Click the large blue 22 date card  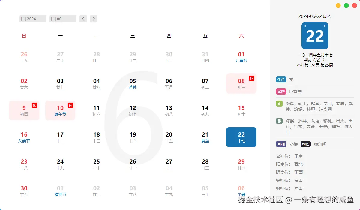click(x=315, y=35)
